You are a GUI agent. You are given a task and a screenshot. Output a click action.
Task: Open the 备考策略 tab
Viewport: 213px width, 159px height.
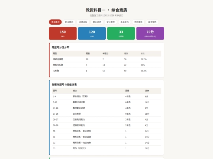coord(152,22)
